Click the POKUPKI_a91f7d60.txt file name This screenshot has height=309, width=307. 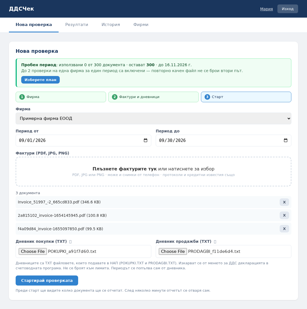pos(72,251)
